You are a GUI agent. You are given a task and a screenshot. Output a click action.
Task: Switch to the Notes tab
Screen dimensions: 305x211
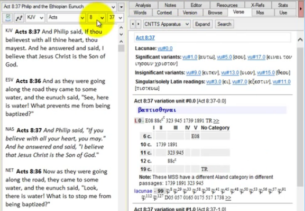170,5
